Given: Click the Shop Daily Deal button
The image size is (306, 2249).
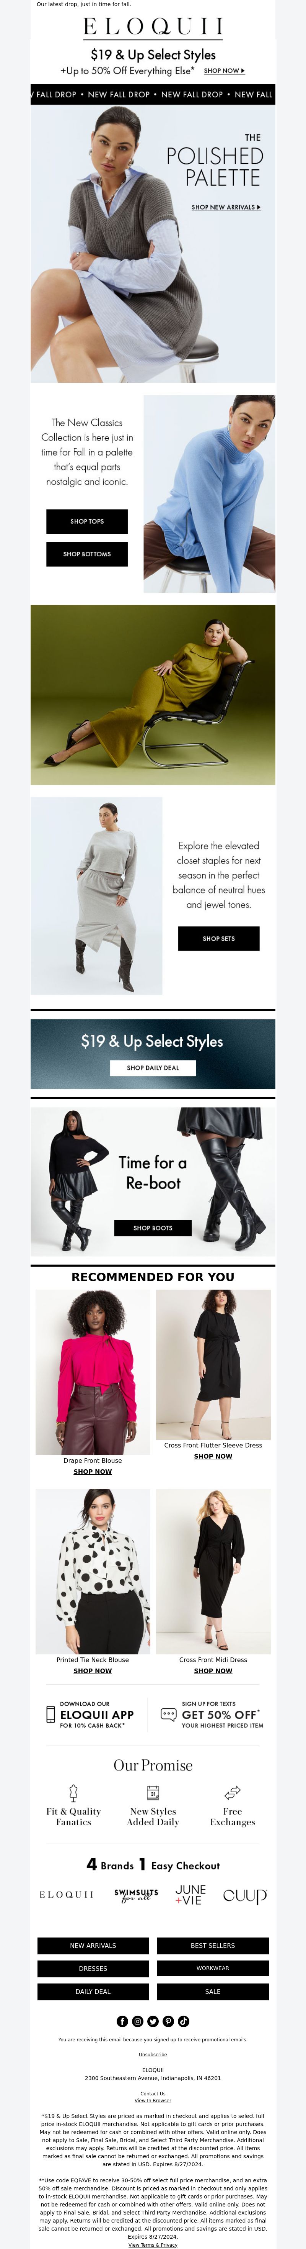Looking at the screenshot, I should pyautogui.click(x=153, y=1067).
